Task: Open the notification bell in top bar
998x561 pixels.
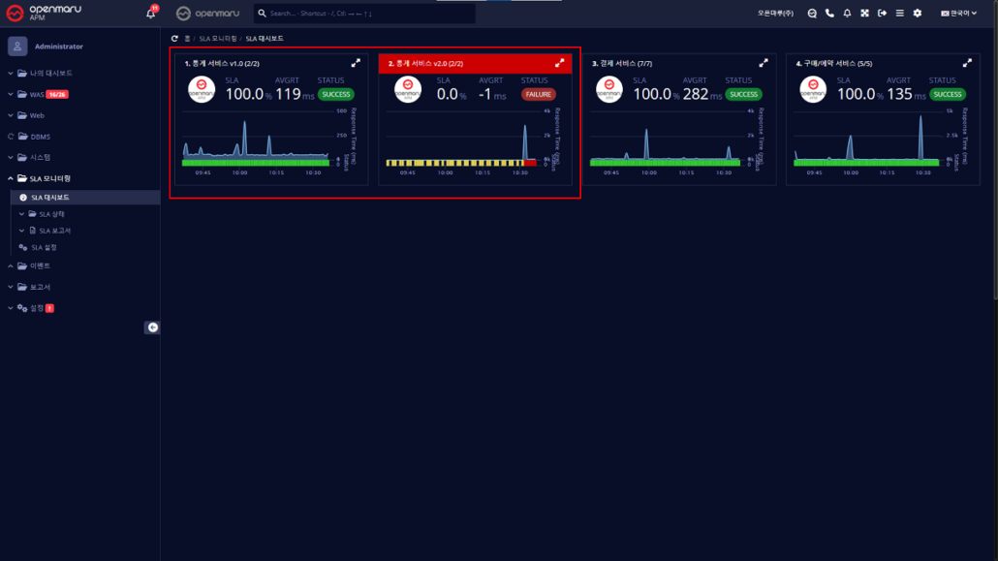Action: (847, 13)
